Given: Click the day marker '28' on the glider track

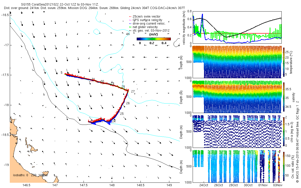Looking at the screenshot, I should point(123,87).
